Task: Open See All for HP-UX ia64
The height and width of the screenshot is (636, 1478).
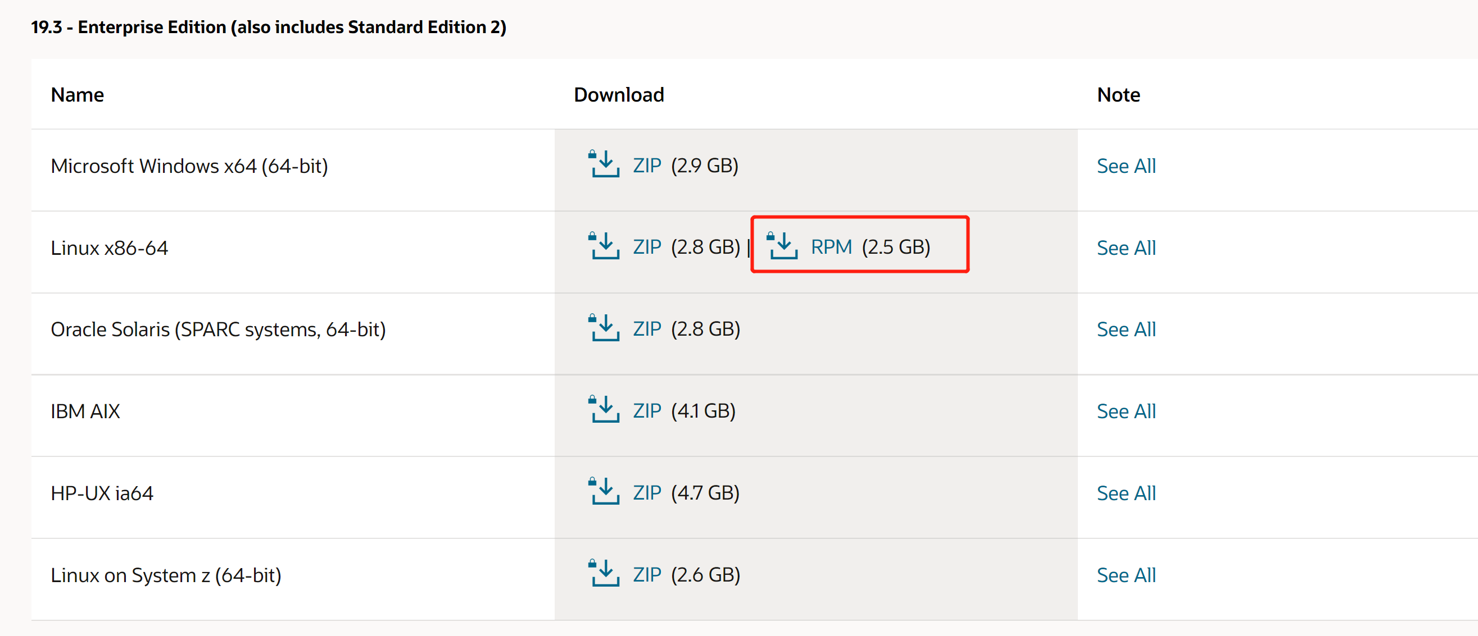Action: [x=1126, y=494]
